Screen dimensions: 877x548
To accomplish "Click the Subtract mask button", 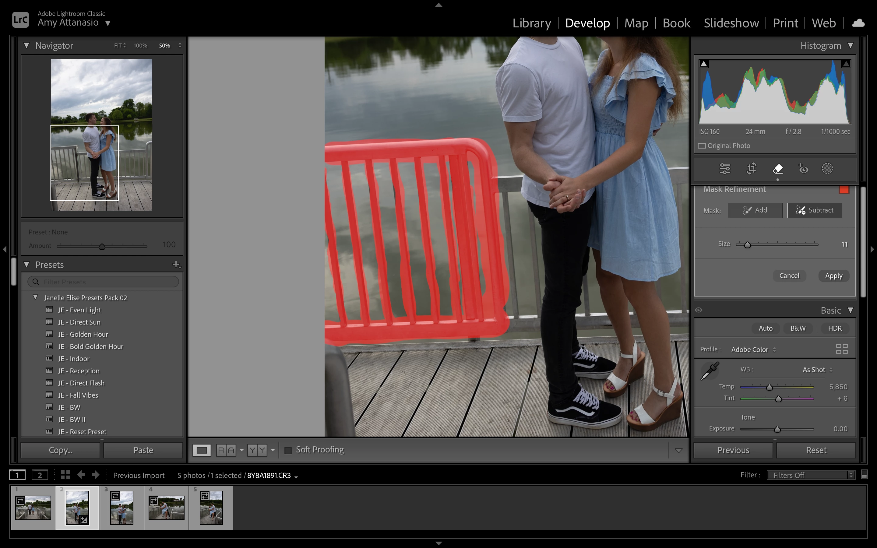I will point(814,210).
